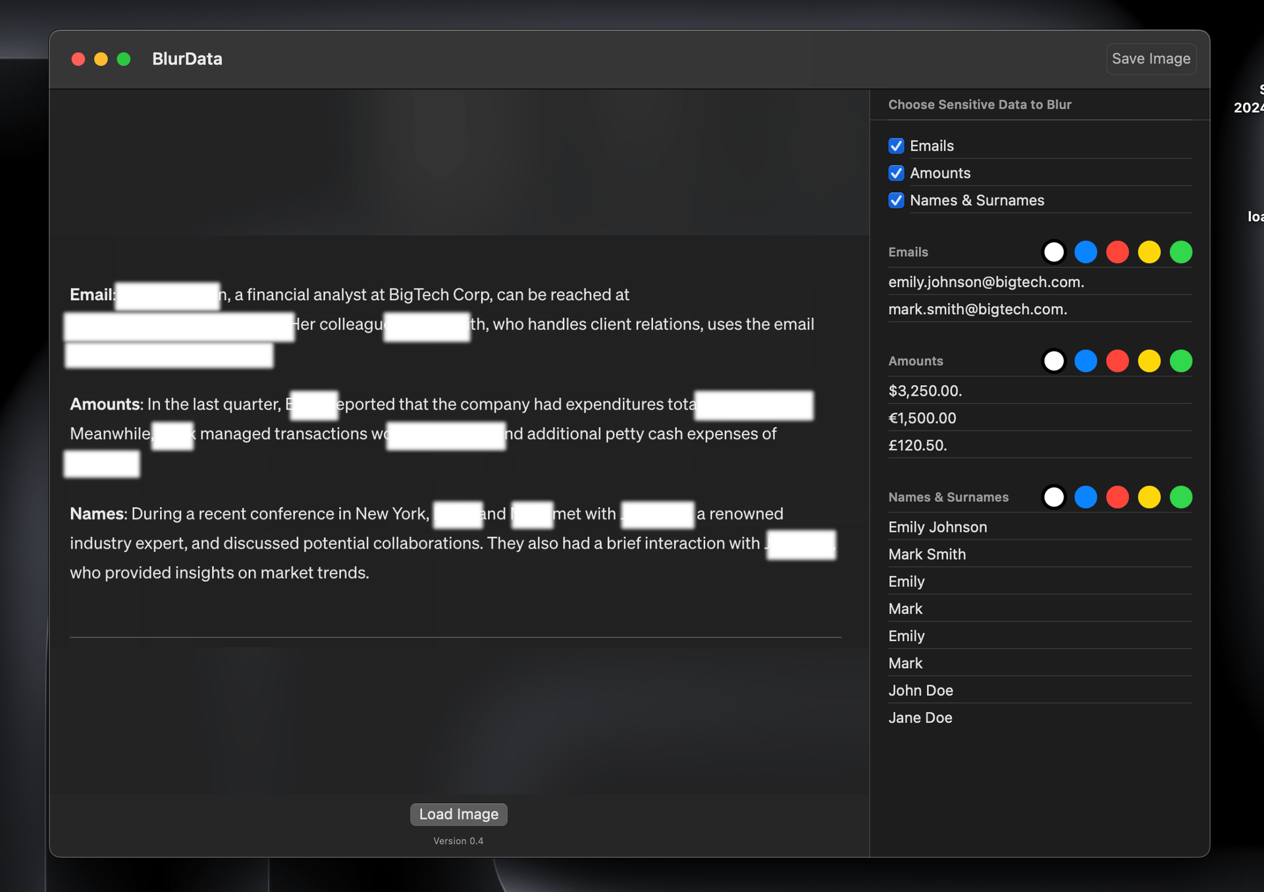Select the $3,250.00 amount entry
1264x892 pixels.
(x=924, y=391)
